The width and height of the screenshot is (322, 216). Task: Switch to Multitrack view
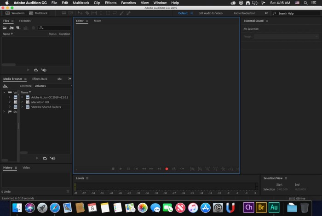point(38,13)
